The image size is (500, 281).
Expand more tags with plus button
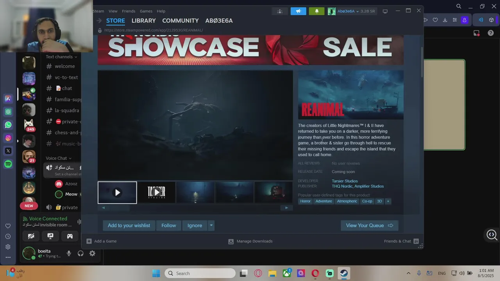(388, 201)
